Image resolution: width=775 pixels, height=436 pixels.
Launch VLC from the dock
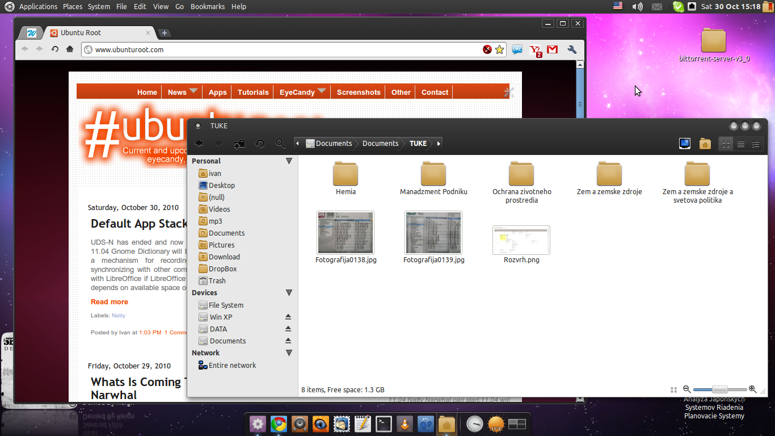tap(405, 424)
